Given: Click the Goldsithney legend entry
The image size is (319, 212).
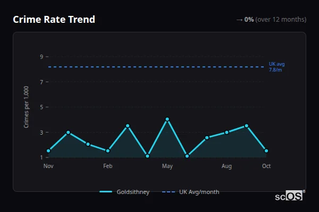Looking at the screenshot, I should tap(124, 192).
